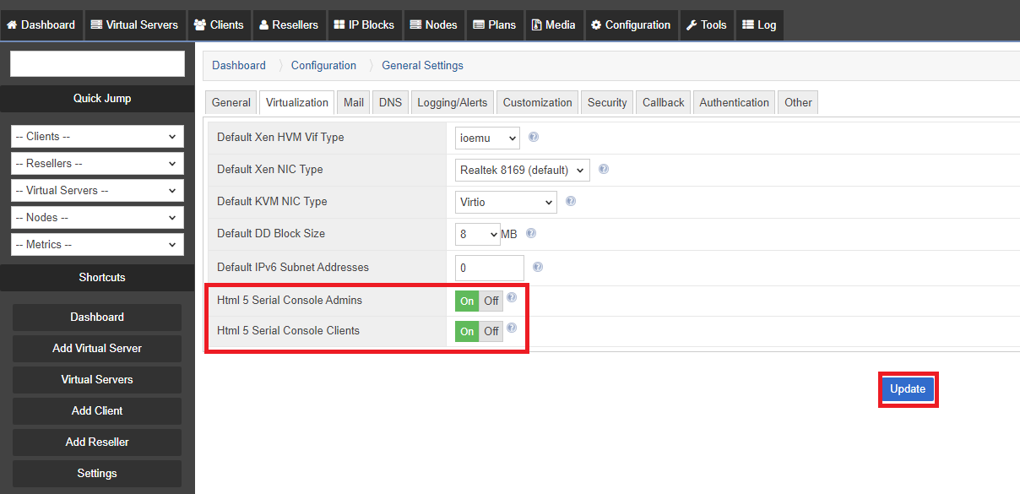Click help icon beside IPv6 Subnet Addresses
Viewport: 1020px width, 494px height.
pyautogui.click(x=538, y=267)
